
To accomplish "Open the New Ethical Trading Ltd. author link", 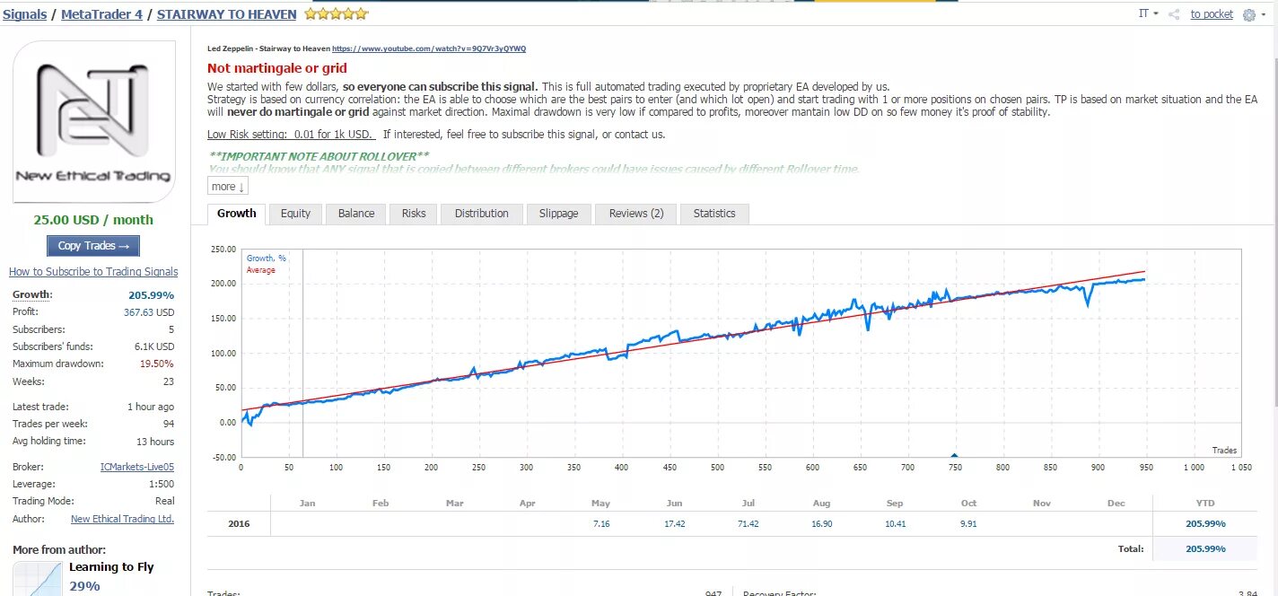I will point(123,519).
